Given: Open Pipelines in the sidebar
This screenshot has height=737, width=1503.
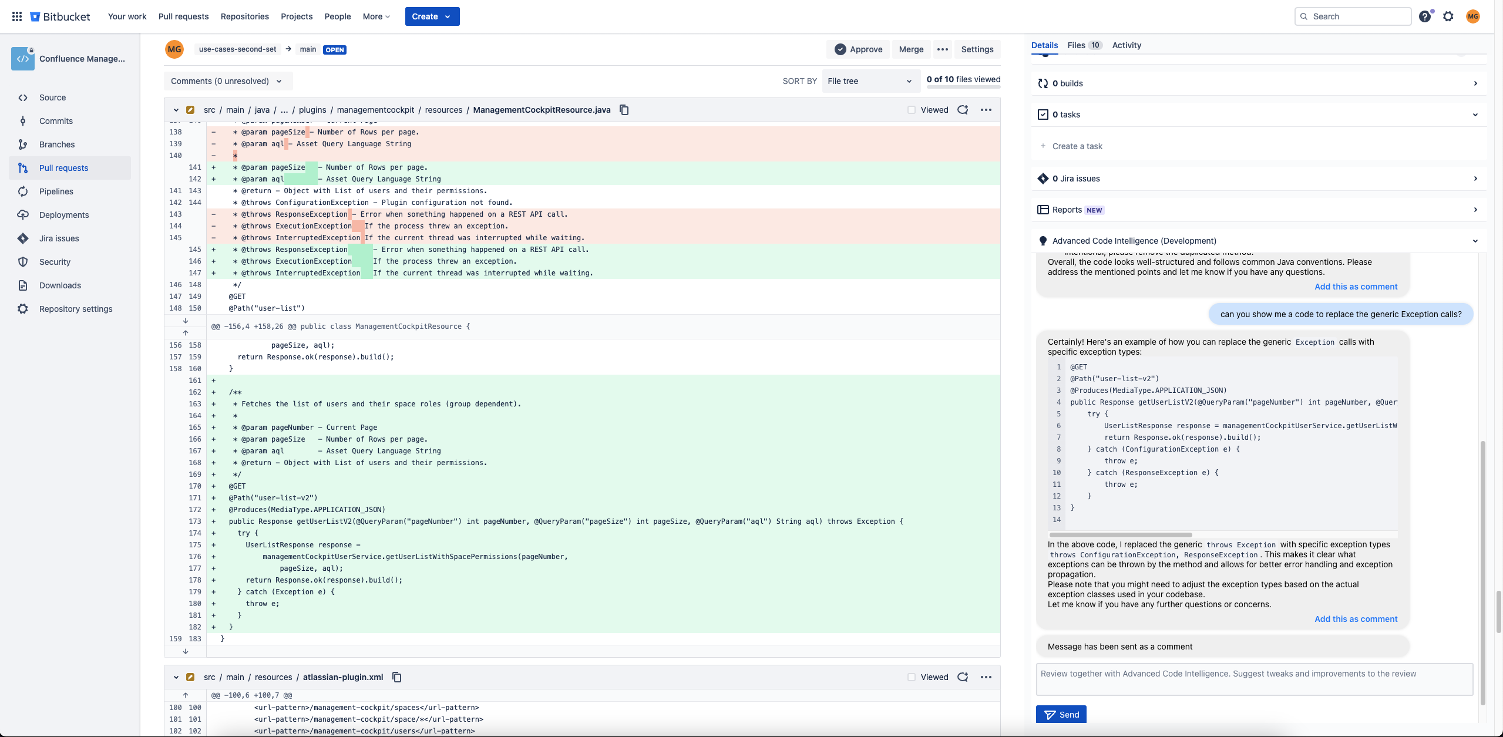Looking at the screenshot, I should pos(56,191).
